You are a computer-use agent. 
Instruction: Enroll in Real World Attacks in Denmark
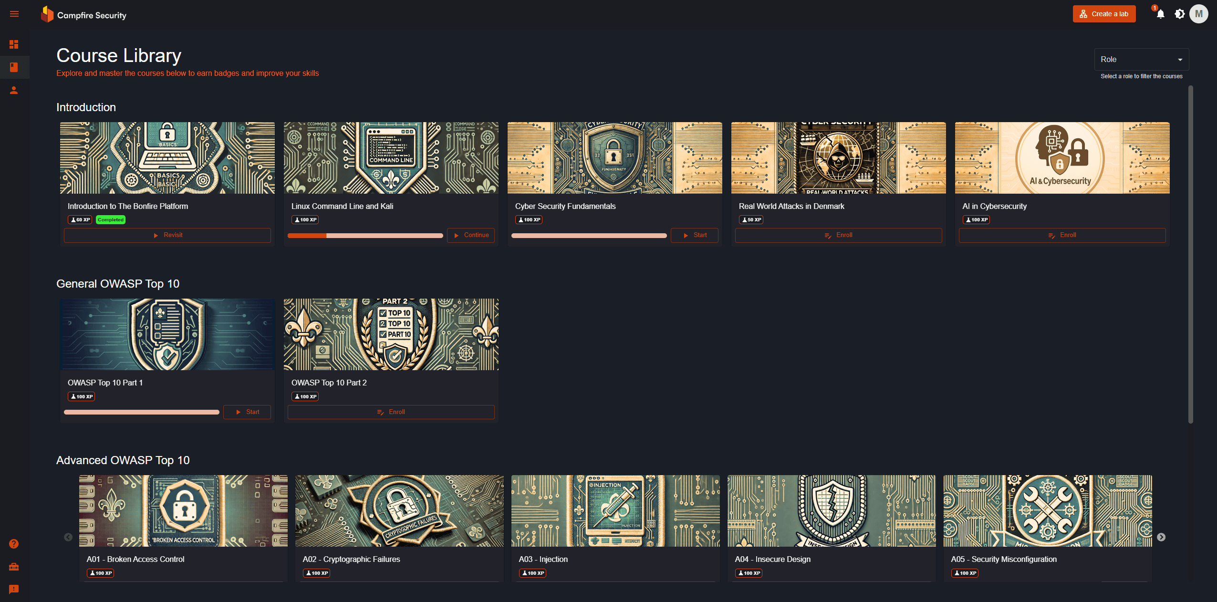(838, 235)
